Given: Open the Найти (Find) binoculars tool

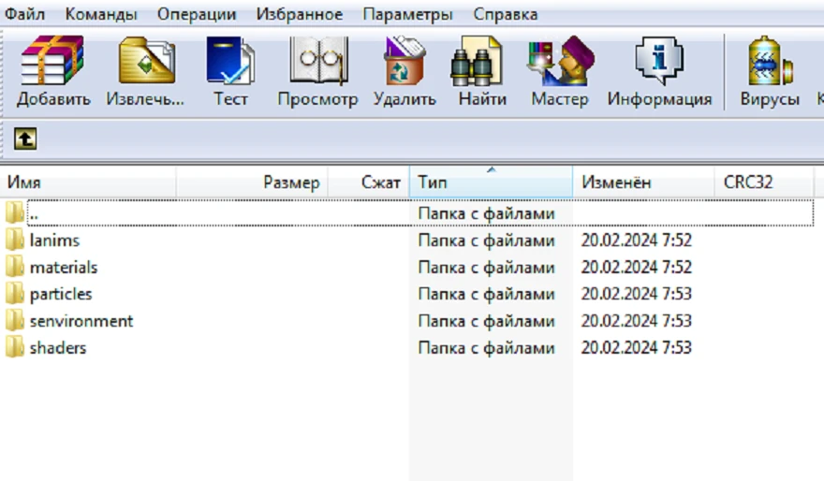Looking at the screenshot, I should (x=477, y=61).
